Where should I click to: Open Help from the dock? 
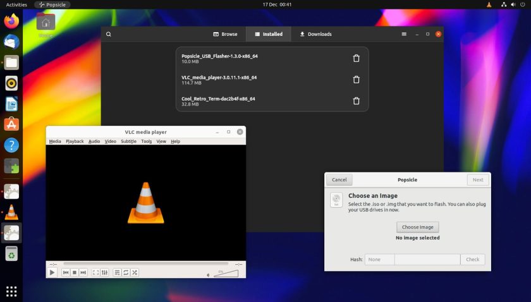[x=11, y=145]
